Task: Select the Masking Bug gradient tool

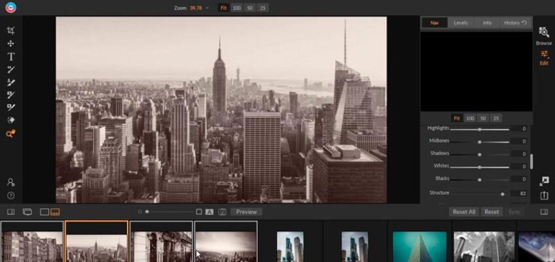Action: point(11,107)
